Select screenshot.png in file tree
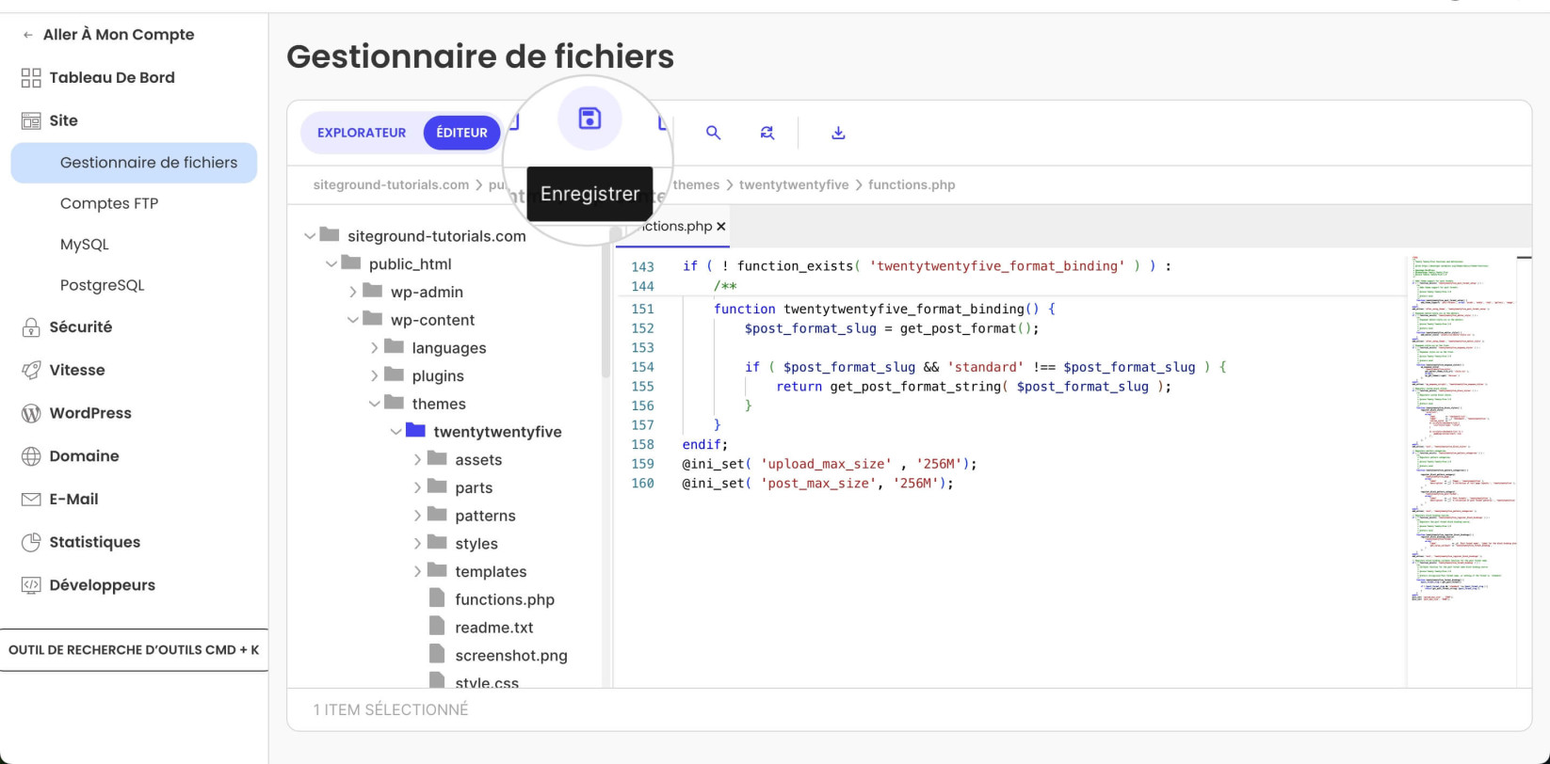 [511, 656]
